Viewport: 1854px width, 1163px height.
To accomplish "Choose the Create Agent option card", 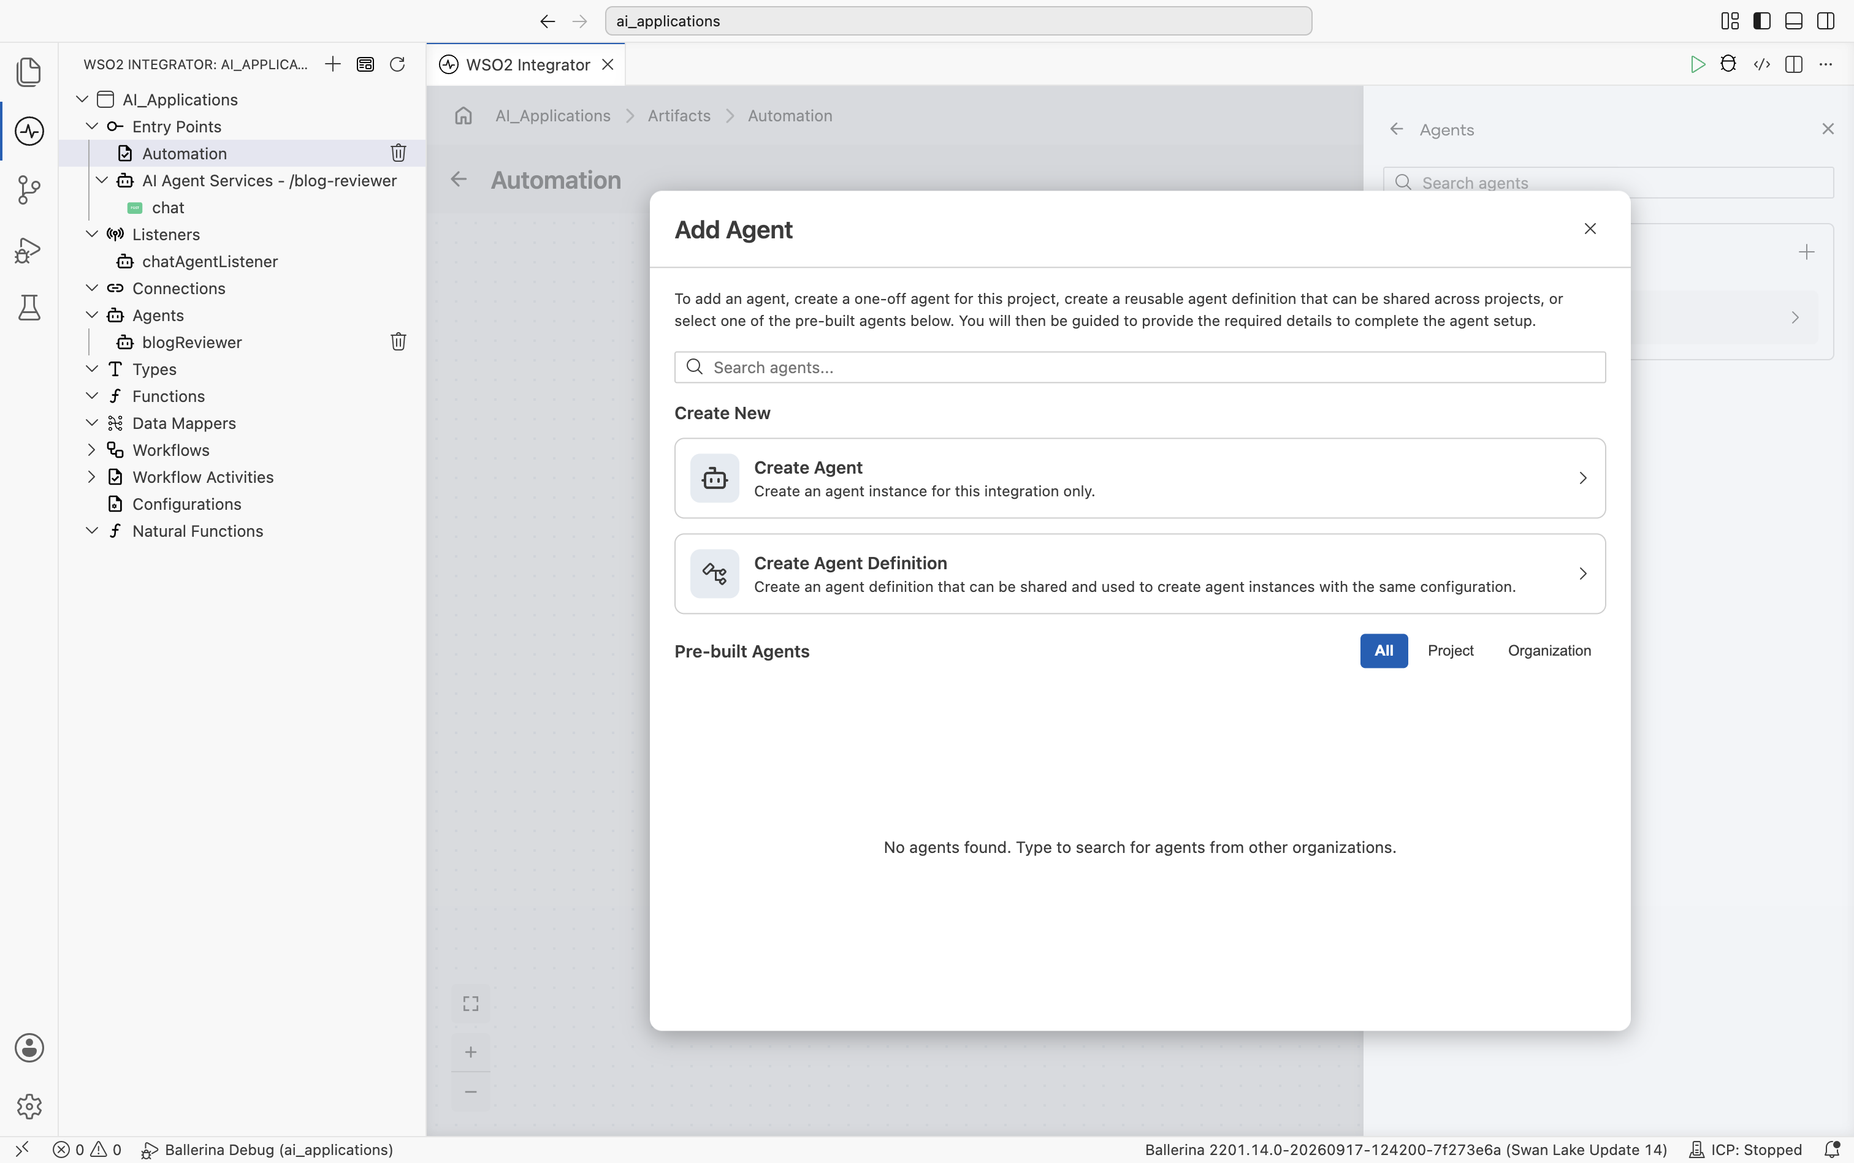I will [1140, 478].
